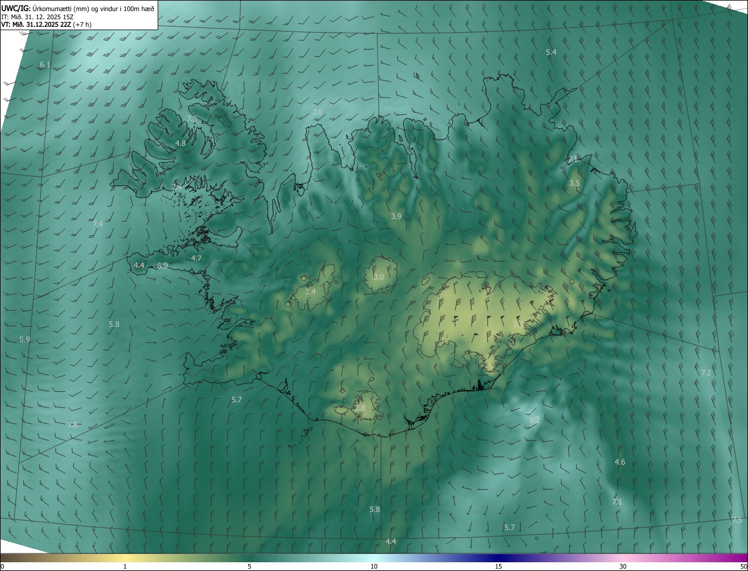Click the '5.4' value label on map

pyautogui.click(x=551, y=53)
